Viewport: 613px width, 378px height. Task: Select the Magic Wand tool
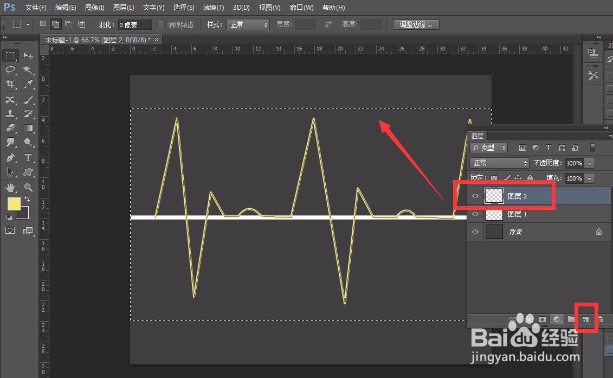[x=28, y=70]
